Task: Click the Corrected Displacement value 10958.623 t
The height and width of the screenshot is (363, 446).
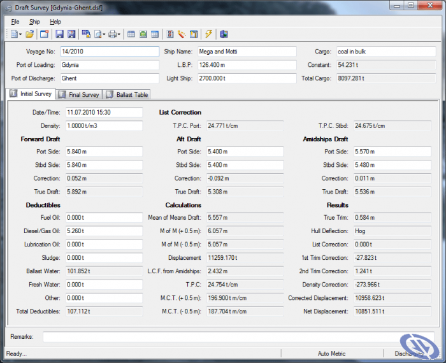Action: click(392, 298)
